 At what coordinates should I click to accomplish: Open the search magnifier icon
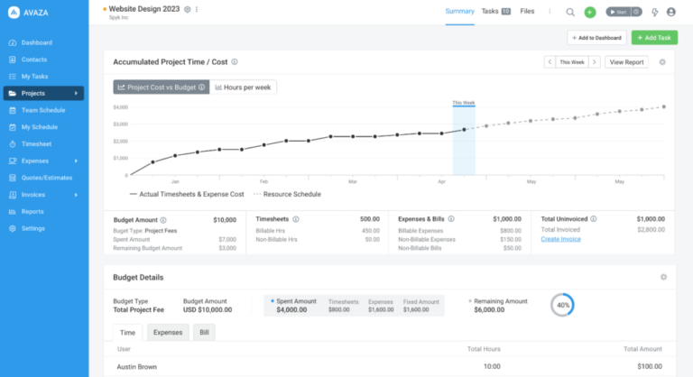click(570, 12)
